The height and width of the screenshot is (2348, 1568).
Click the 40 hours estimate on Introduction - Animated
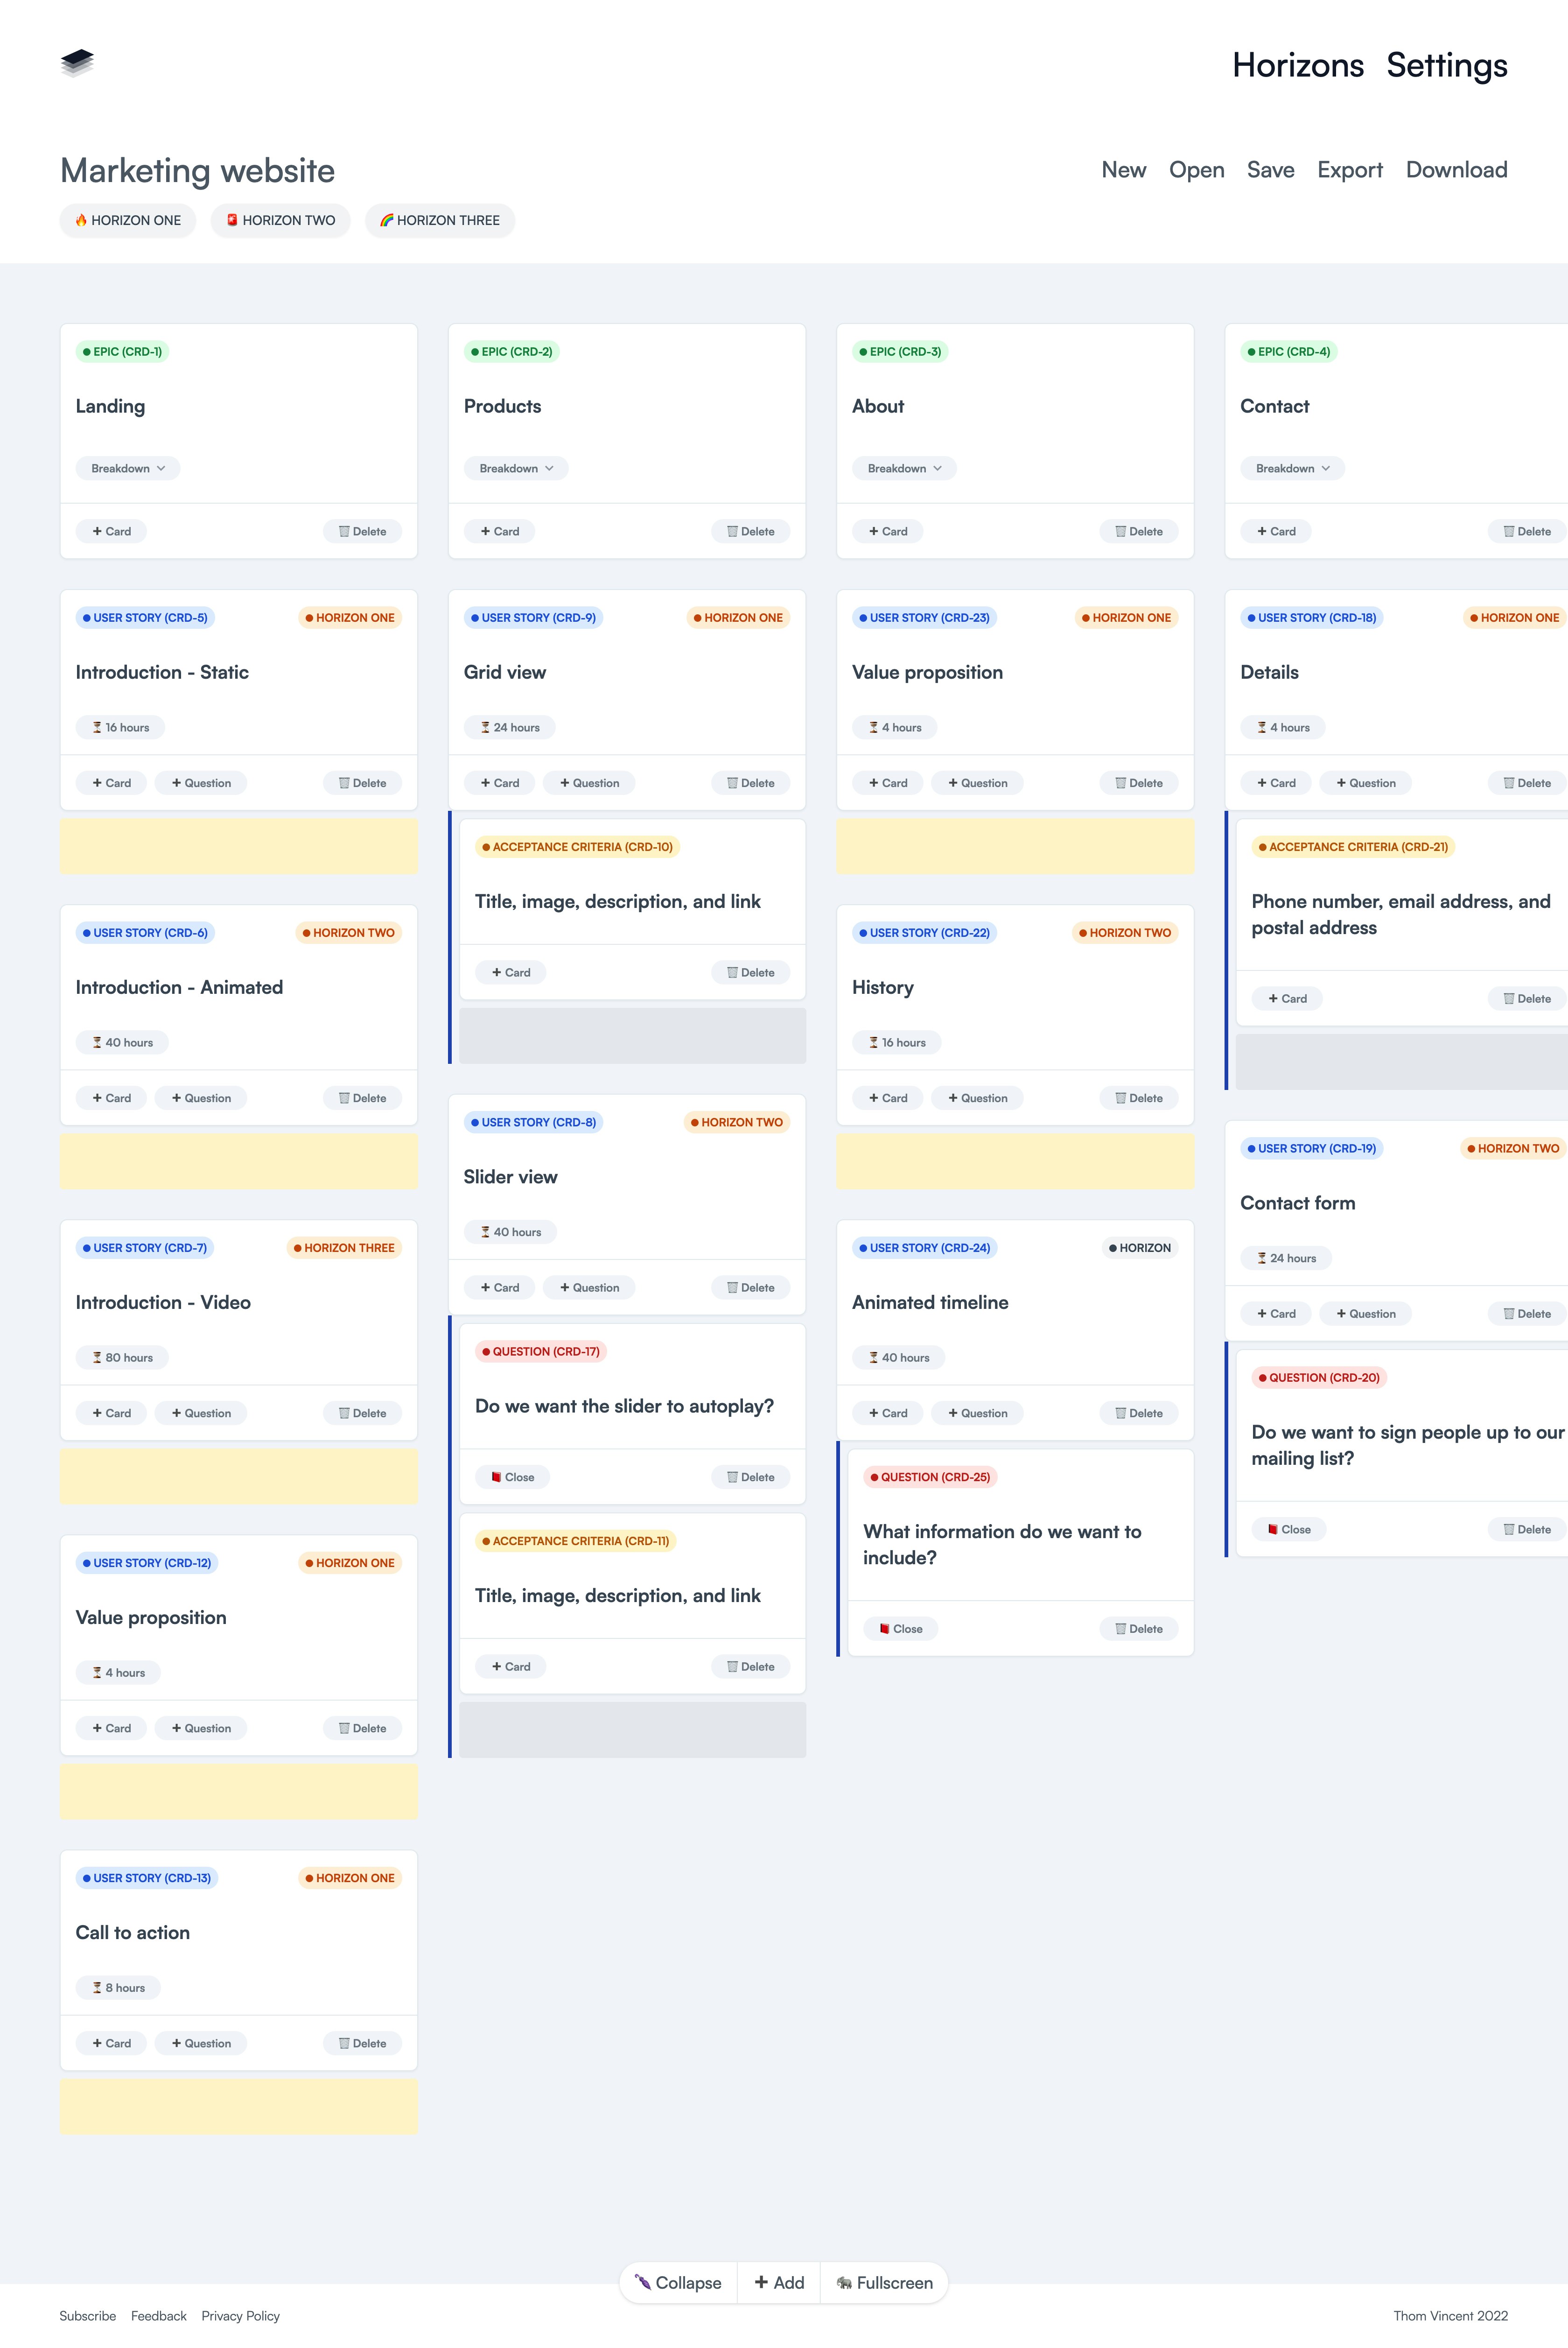tap(122, 1042)
